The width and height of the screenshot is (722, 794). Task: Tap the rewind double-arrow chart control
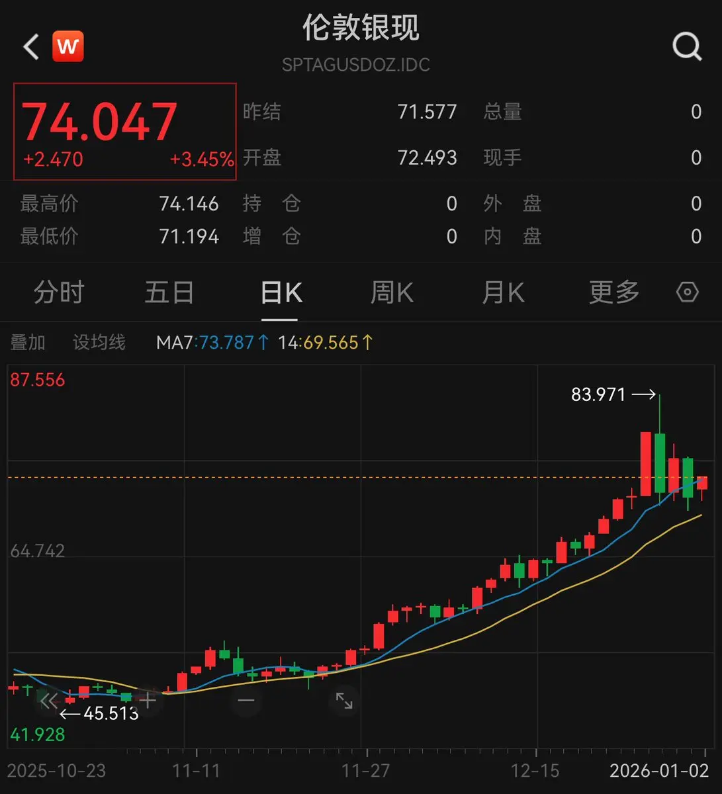[x=49, y=701]
